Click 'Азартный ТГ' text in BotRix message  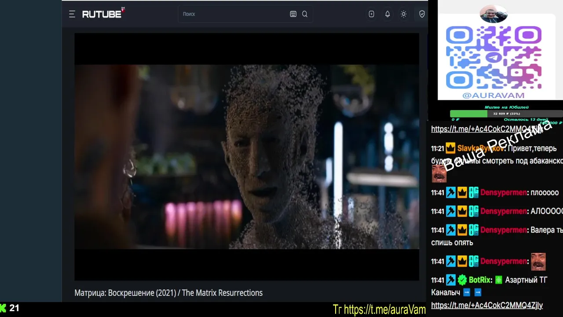526,280
